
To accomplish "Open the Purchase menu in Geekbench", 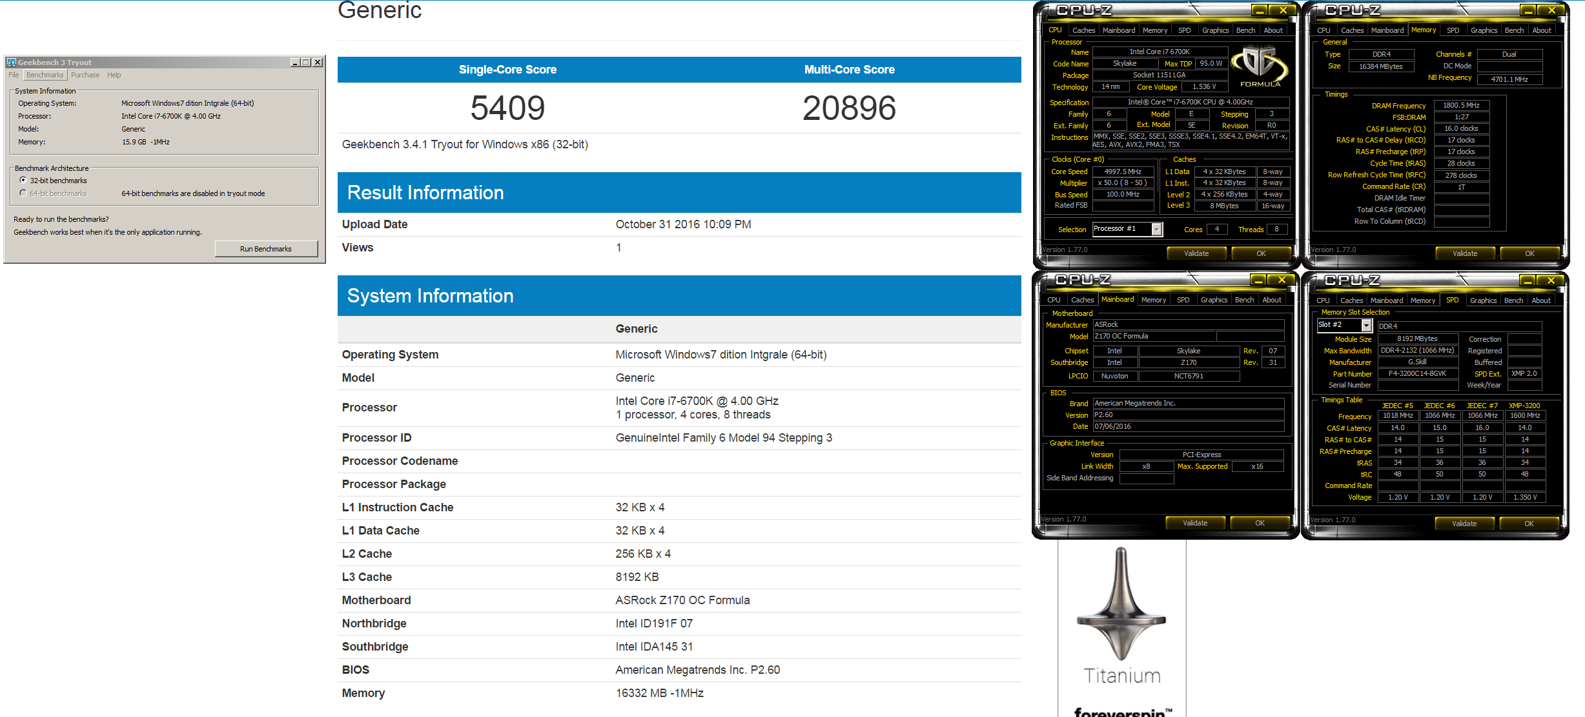I will 85,75.
